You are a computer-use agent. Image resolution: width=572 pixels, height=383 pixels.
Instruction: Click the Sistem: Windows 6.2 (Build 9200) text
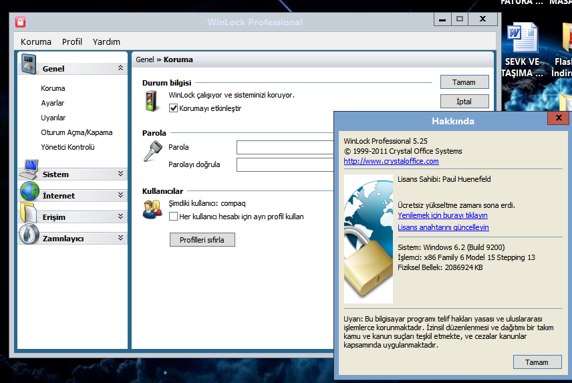[x=451, y=247]
